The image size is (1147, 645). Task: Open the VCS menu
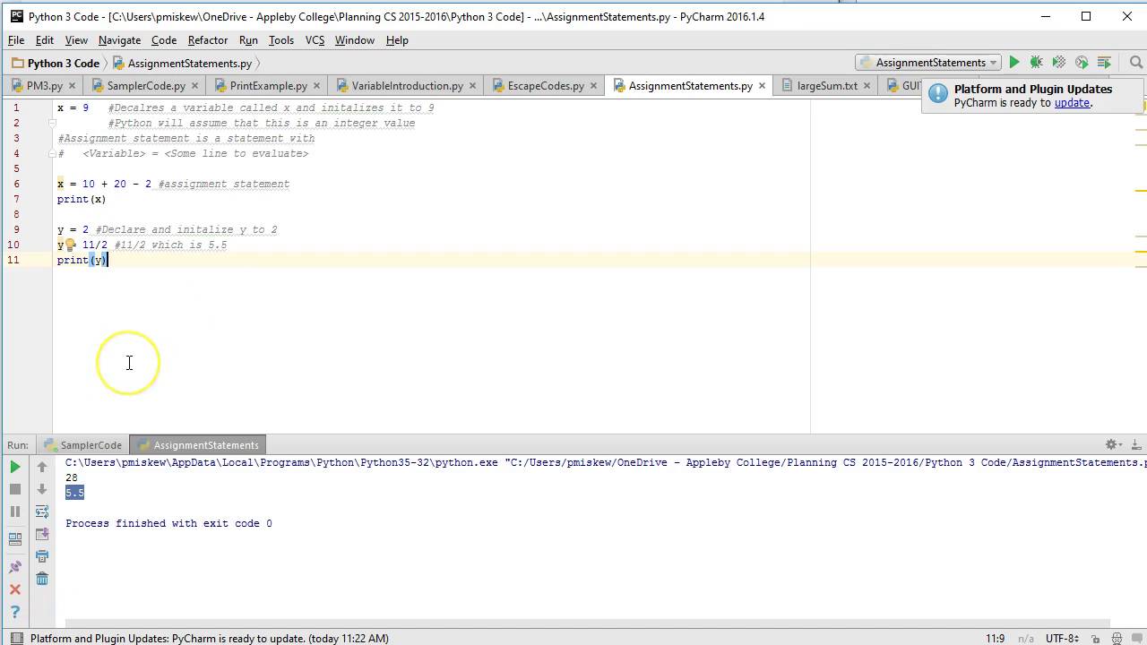point(315,40)
